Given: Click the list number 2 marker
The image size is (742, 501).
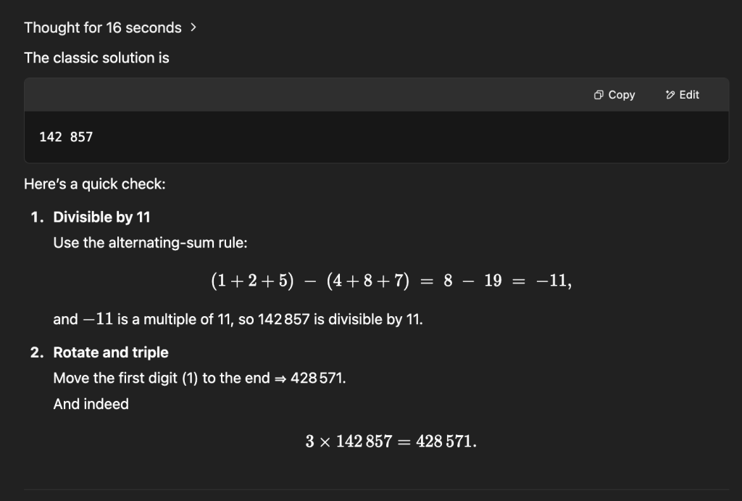Looking at the screenshot, I should (x=37, y=352).
